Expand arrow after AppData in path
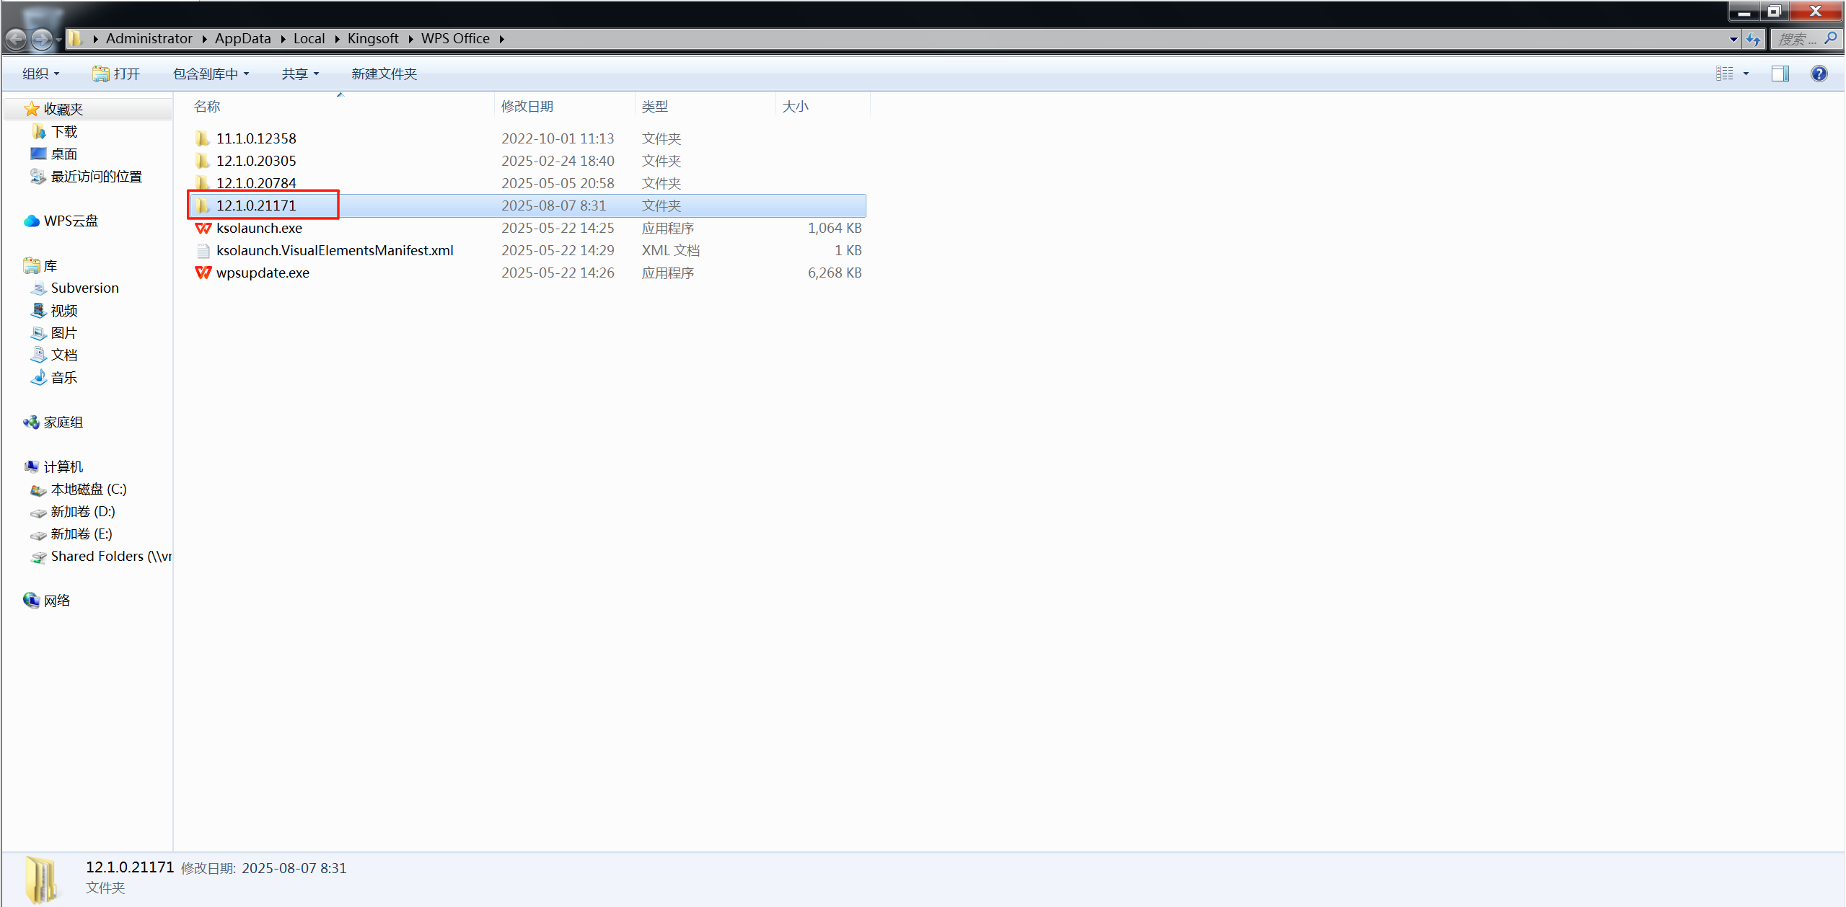The width and height of the screenshot is (1846, 907). [283, 39]
